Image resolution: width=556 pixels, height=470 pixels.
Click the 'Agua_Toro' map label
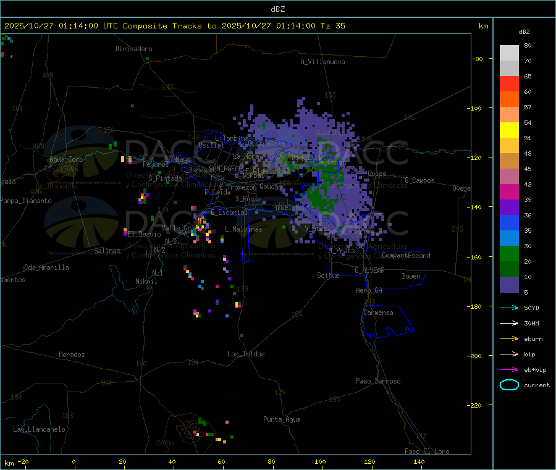click(66, 159)
